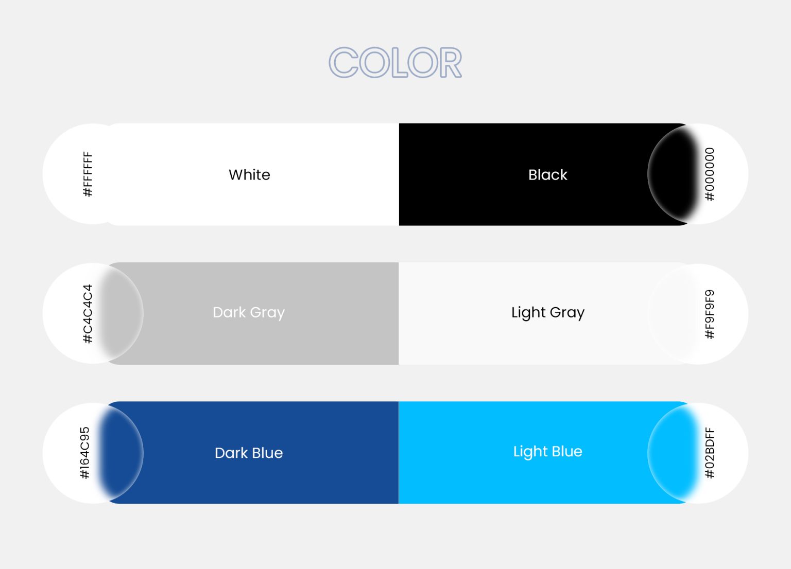The image size is (791, 569).
Task: Click the #000000 hex code
Action: pos(710,174)
